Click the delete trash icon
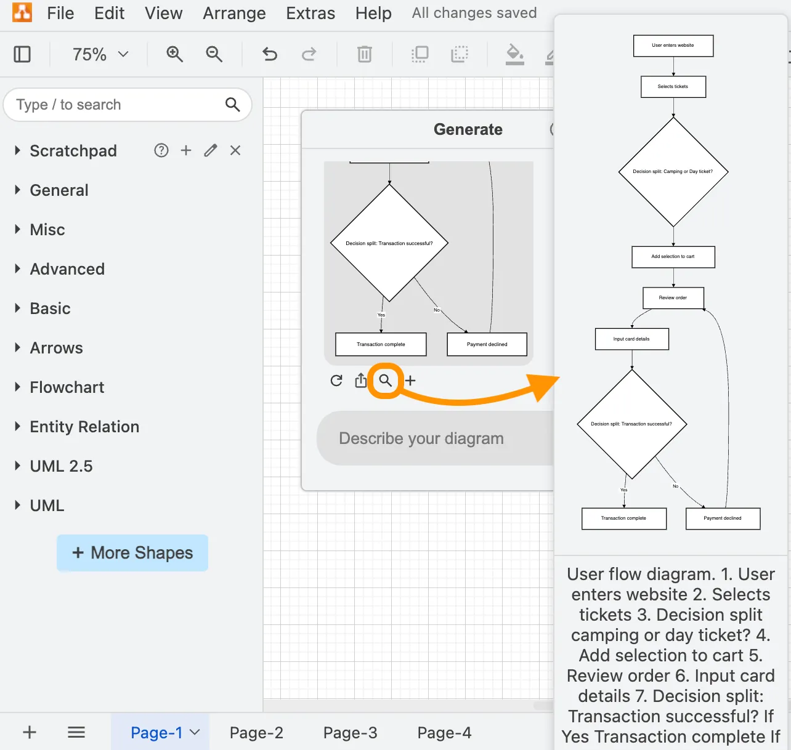The width and height of the screenshot is (791, 750). click(365, 54)
